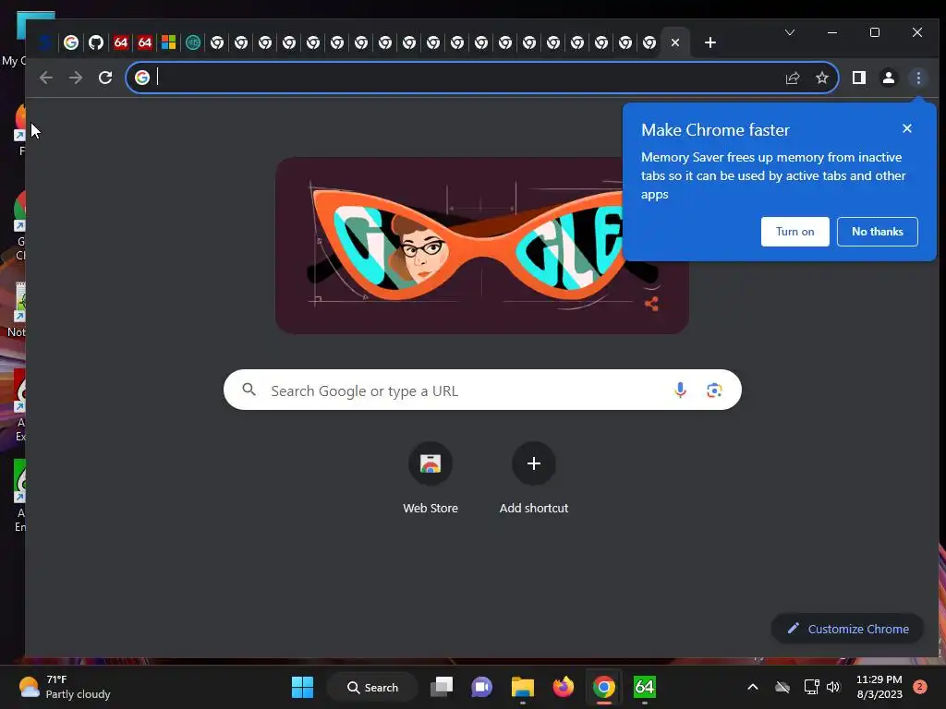Open Teams Chat from taskbar

coord(481,687)
